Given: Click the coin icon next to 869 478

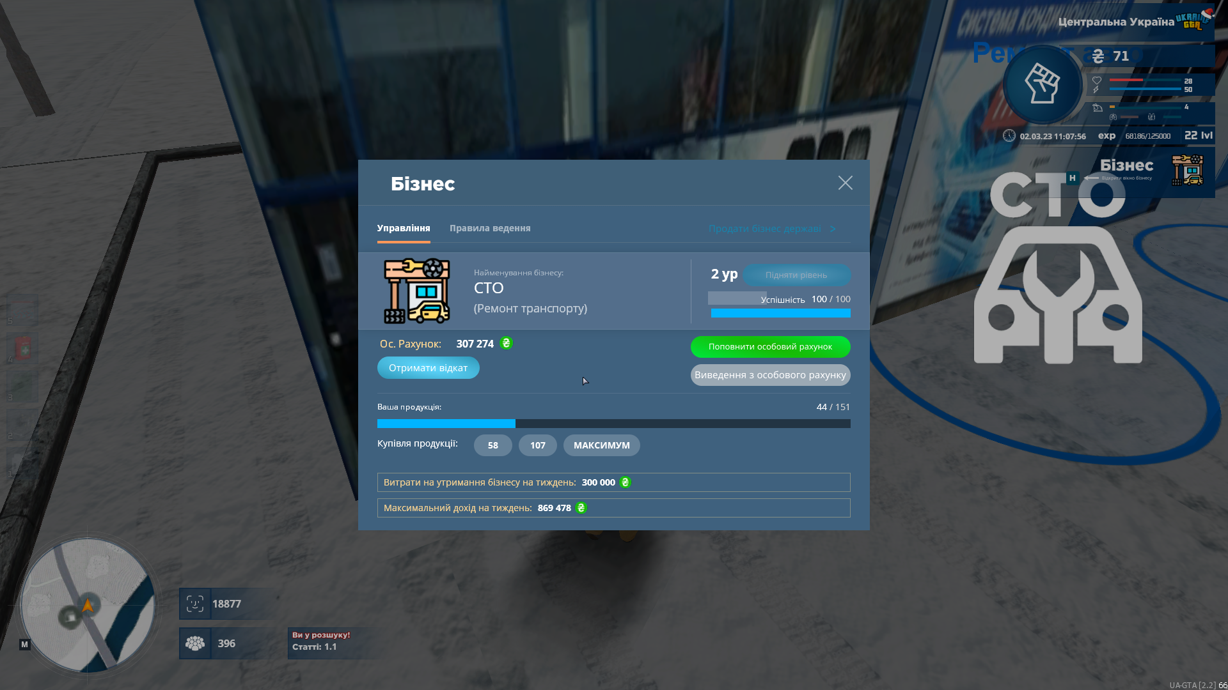Looking at the screenshot, I should click(x=581, y=508).
